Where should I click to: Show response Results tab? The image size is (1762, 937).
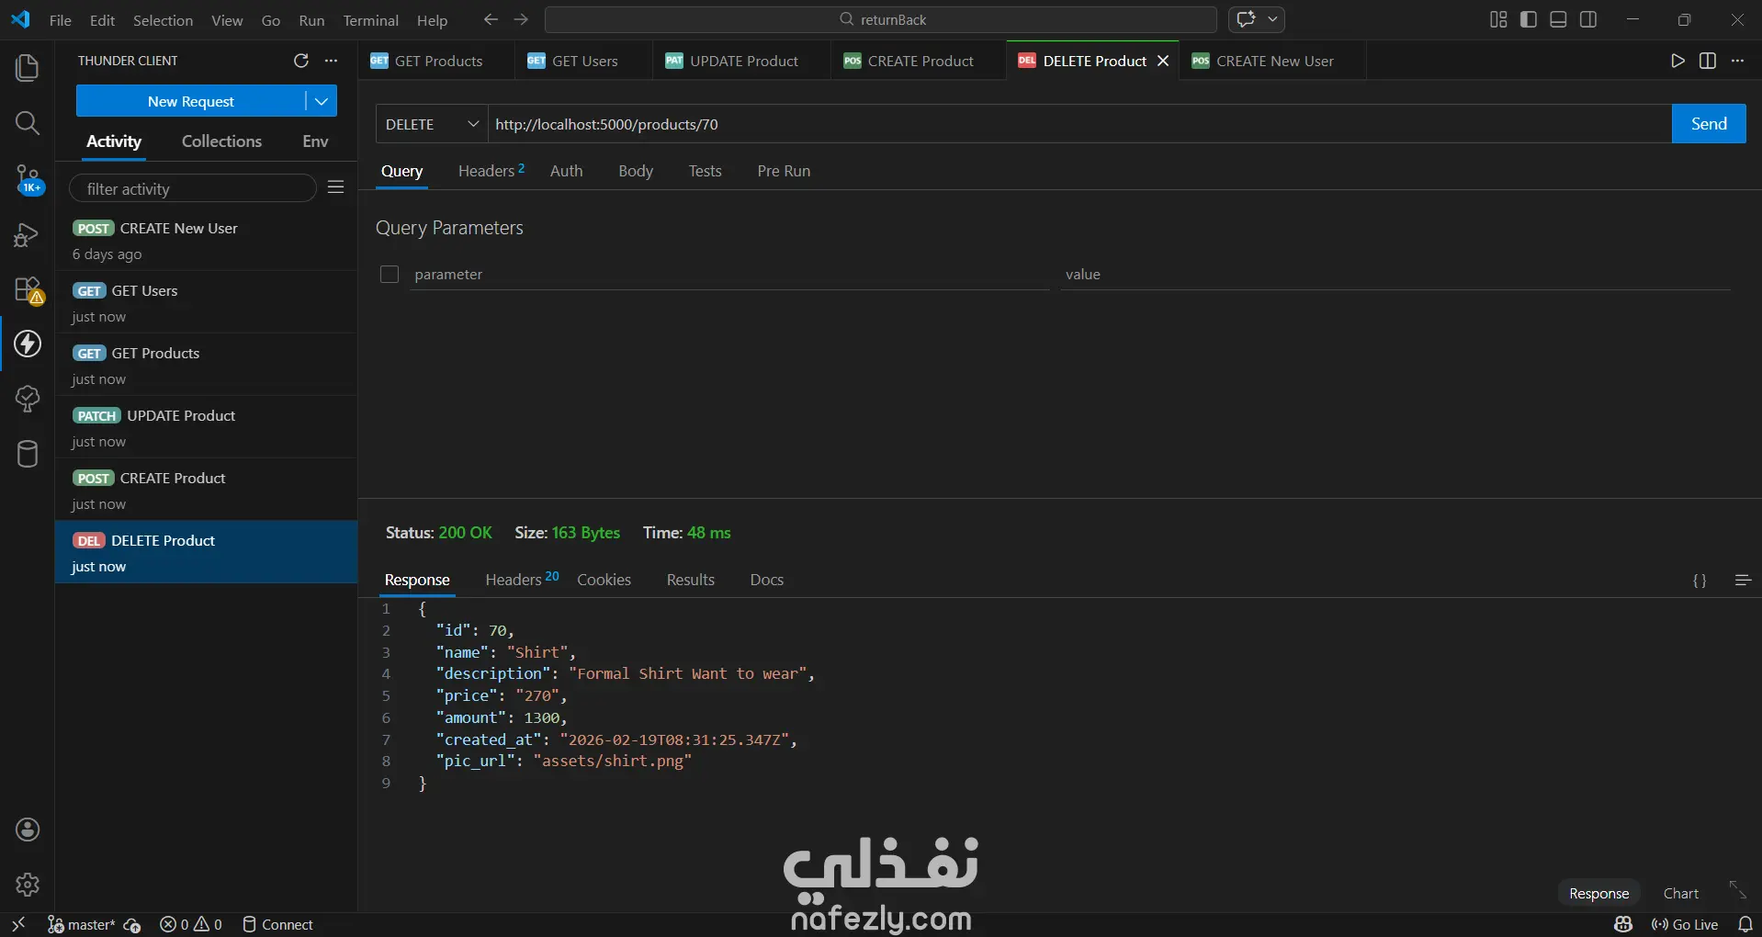coord(691,580)
